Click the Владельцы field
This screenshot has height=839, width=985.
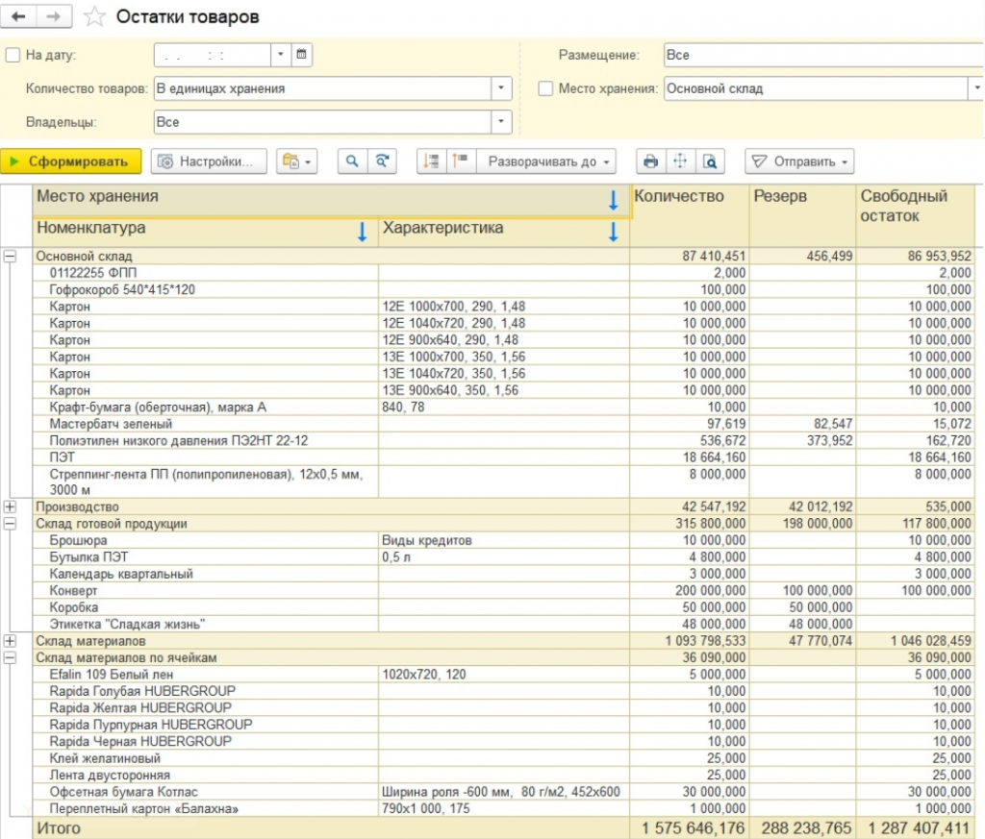point(323,122)
